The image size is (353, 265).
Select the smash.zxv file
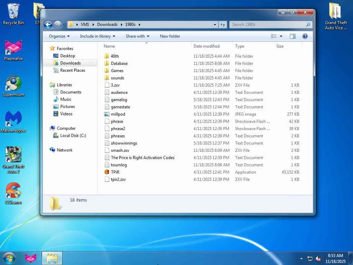(x=120, y=150)
